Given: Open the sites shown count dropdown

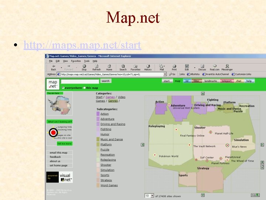Looking at the screenshot, I should 152,196.
